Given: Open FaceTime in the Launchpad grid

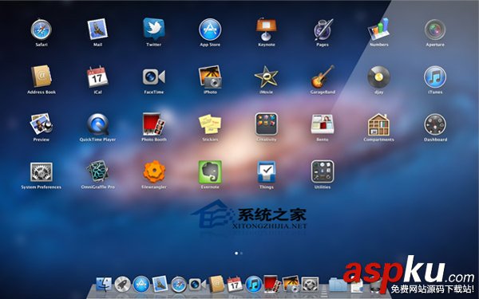Looking at the screenshot, I should (153, 77).
